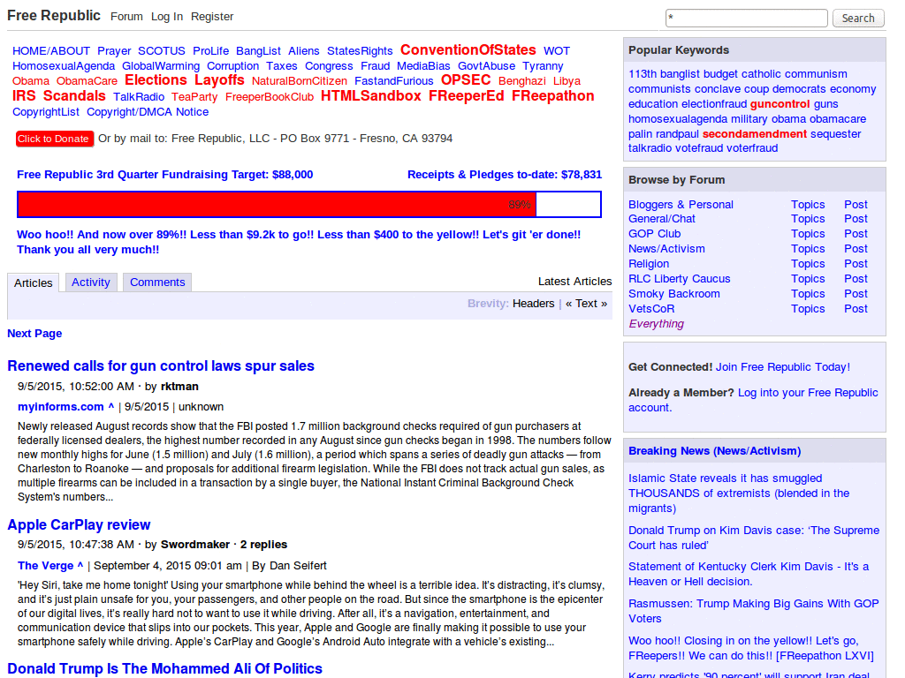
Task: Click Post for Smoky Backroom forum
Action: click(856, 294)
